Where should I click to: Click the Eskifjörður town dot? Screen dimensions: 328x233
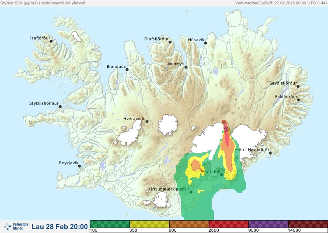point(298,100)
